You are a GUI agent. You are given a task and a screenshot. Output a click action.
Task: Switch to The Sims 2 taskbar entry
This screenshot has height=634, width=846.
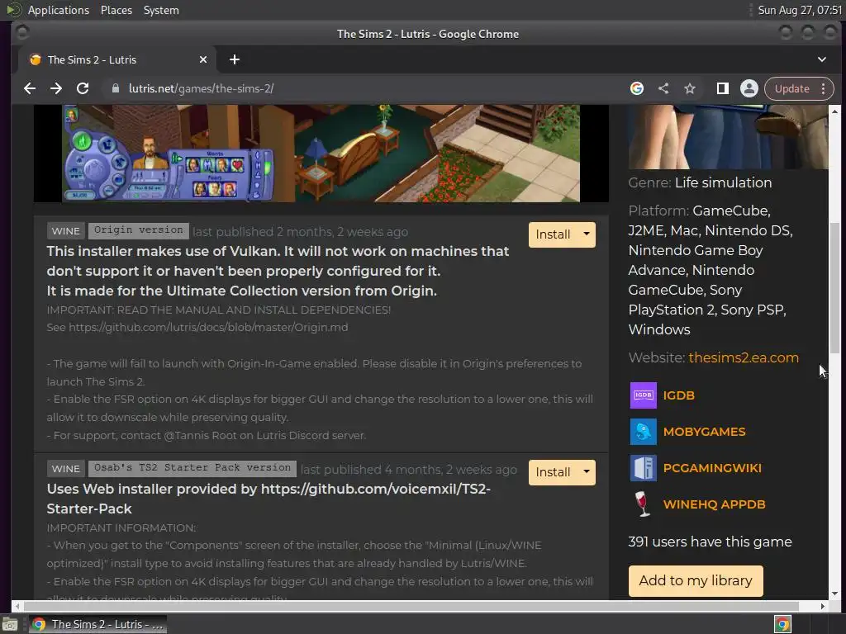(x=97, y=624)
